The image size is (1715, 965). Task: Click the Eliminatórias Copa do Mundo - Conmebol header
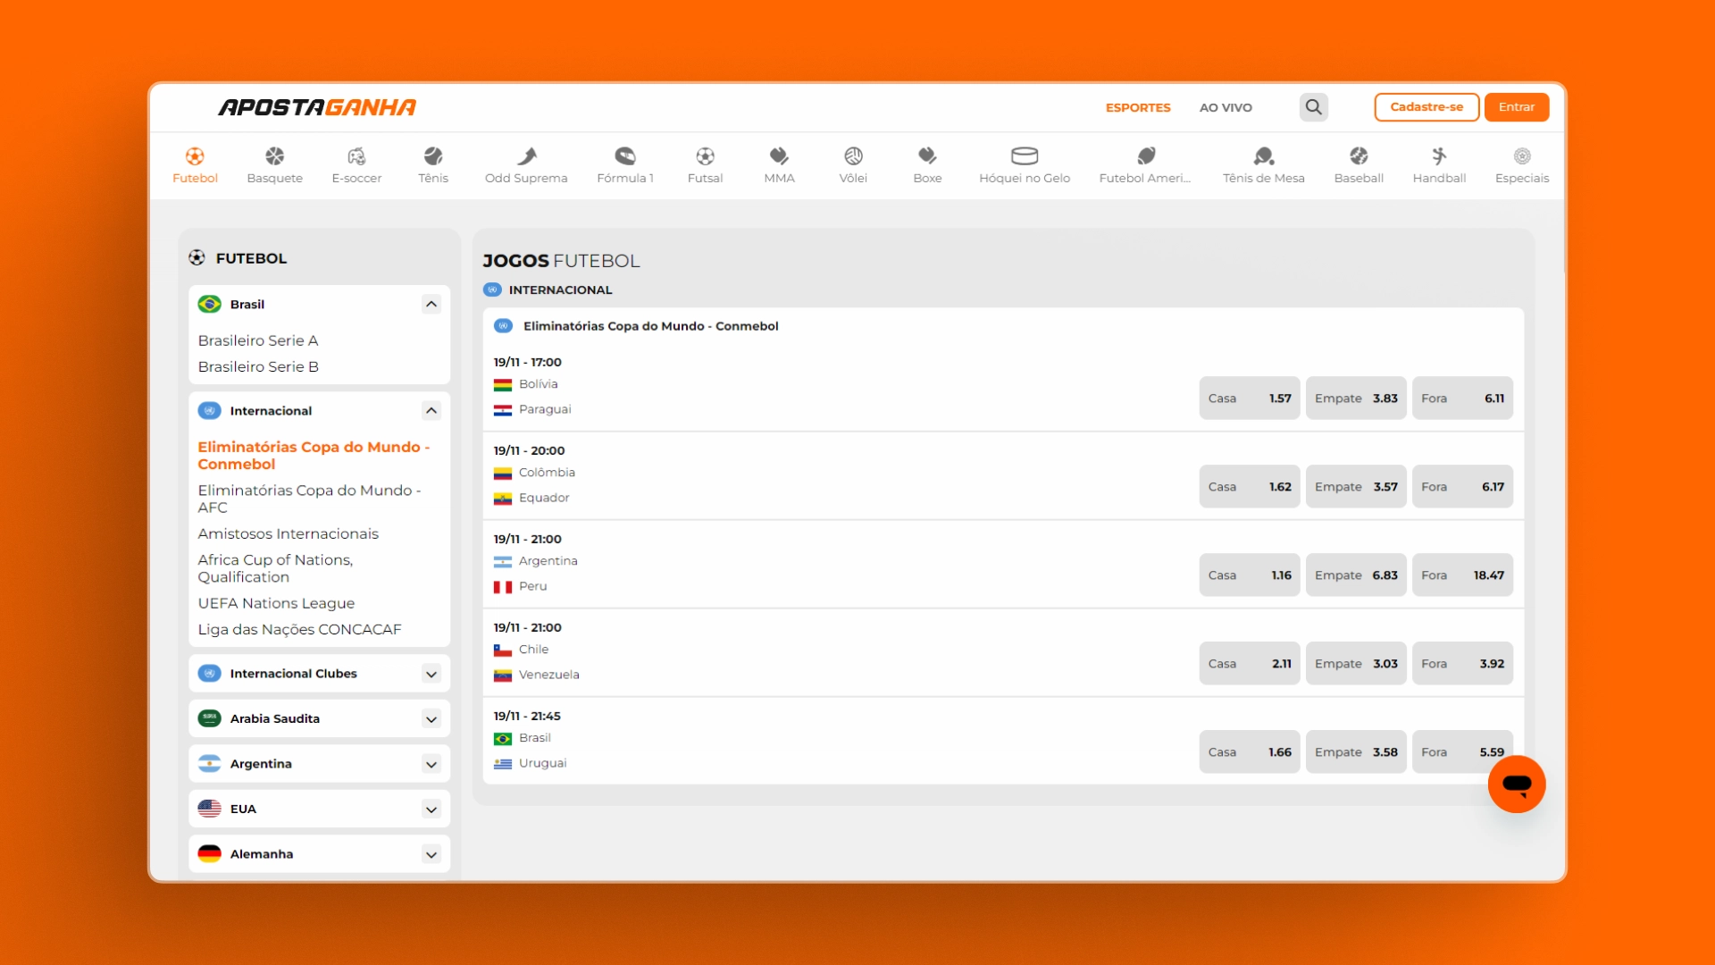[x=650, y=326]
